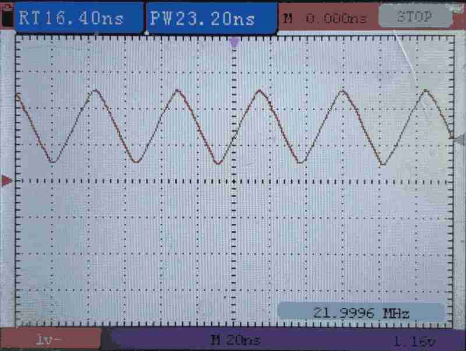Click the gray trigger level arrow
The image size is (466, 351).
click(460, 139)
